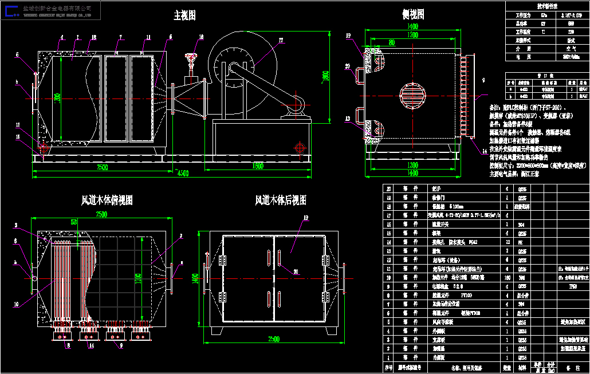Select balloon 14 beside the side view

point(485,151)
